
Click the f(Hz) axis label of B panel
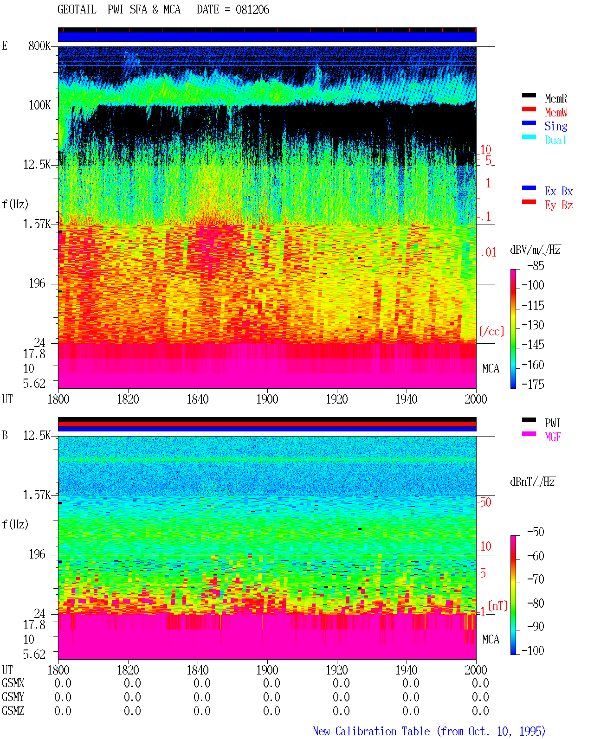15,524
